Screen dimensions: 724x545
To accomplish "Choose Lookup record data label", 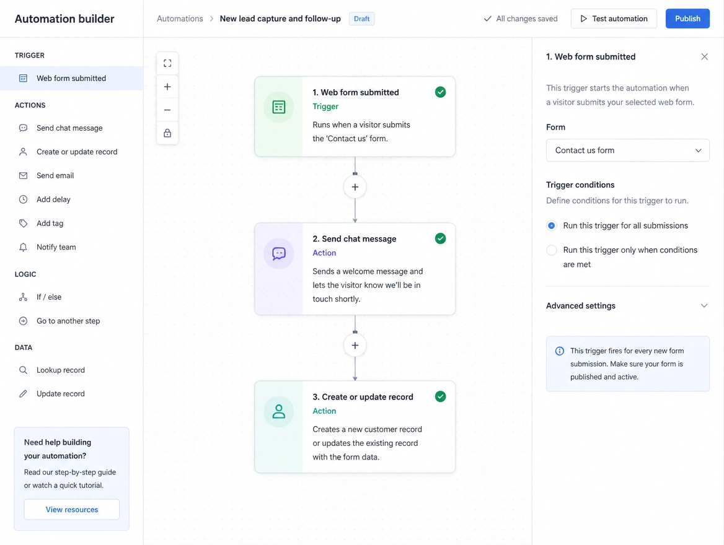I will point(61,370).
